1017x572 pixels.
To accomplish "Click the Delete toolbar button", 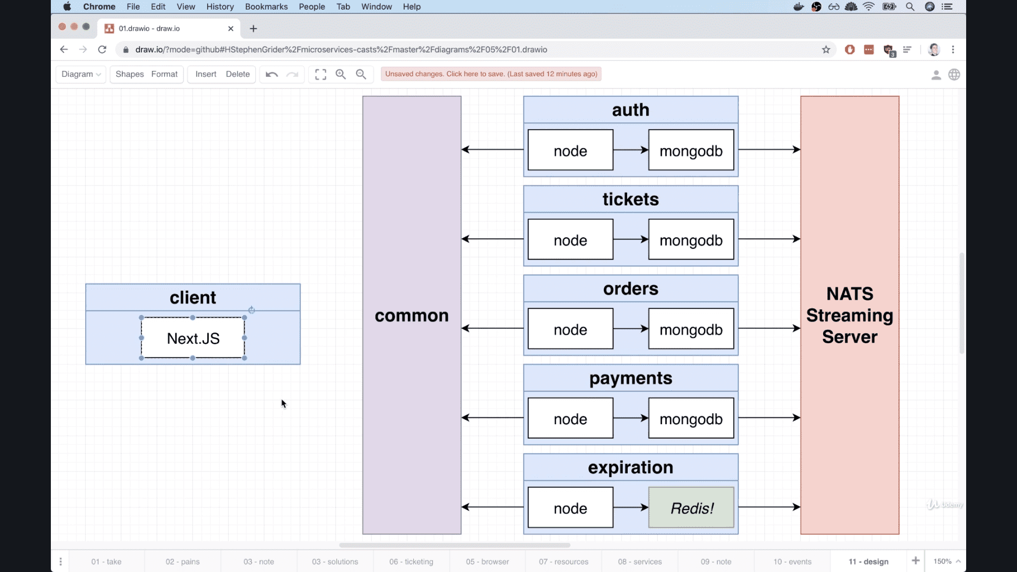I will [237, 74].
